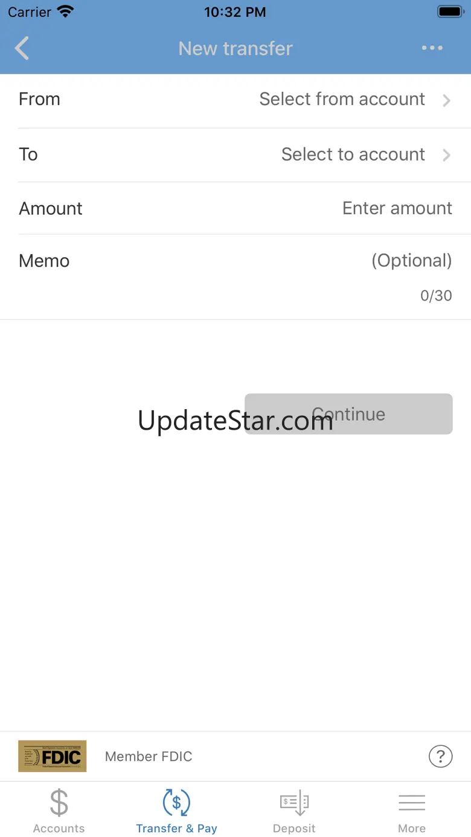This screenshot has width=471, height=837.
Task: Expand the From account chevron
Action: [447, 100]
